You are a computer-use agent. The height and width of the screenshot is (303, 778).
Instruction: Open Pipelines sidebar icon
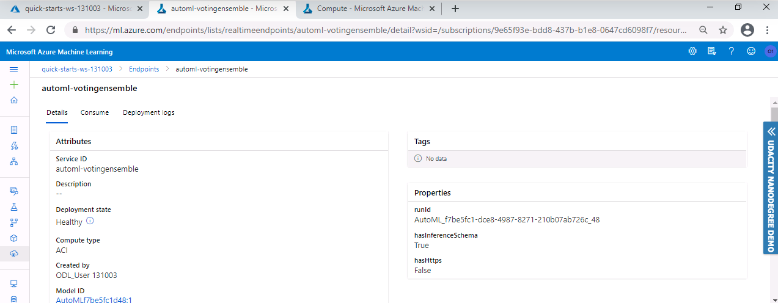pos(14,222)
